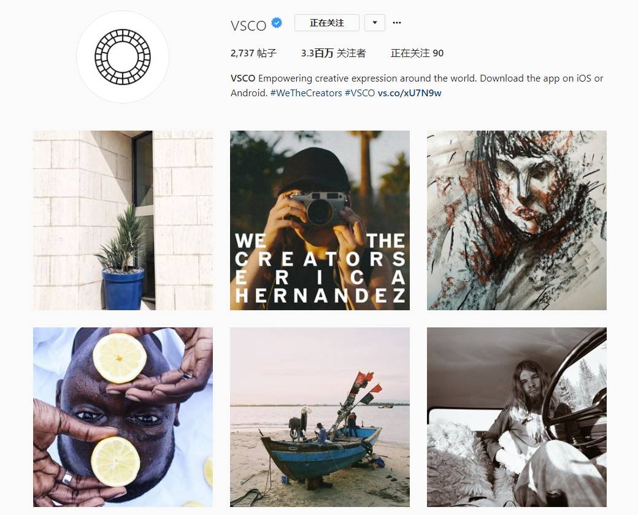Click the VSCO circular profile picture
This screenshot has width=638, height=515.
(x=123, y=56)
